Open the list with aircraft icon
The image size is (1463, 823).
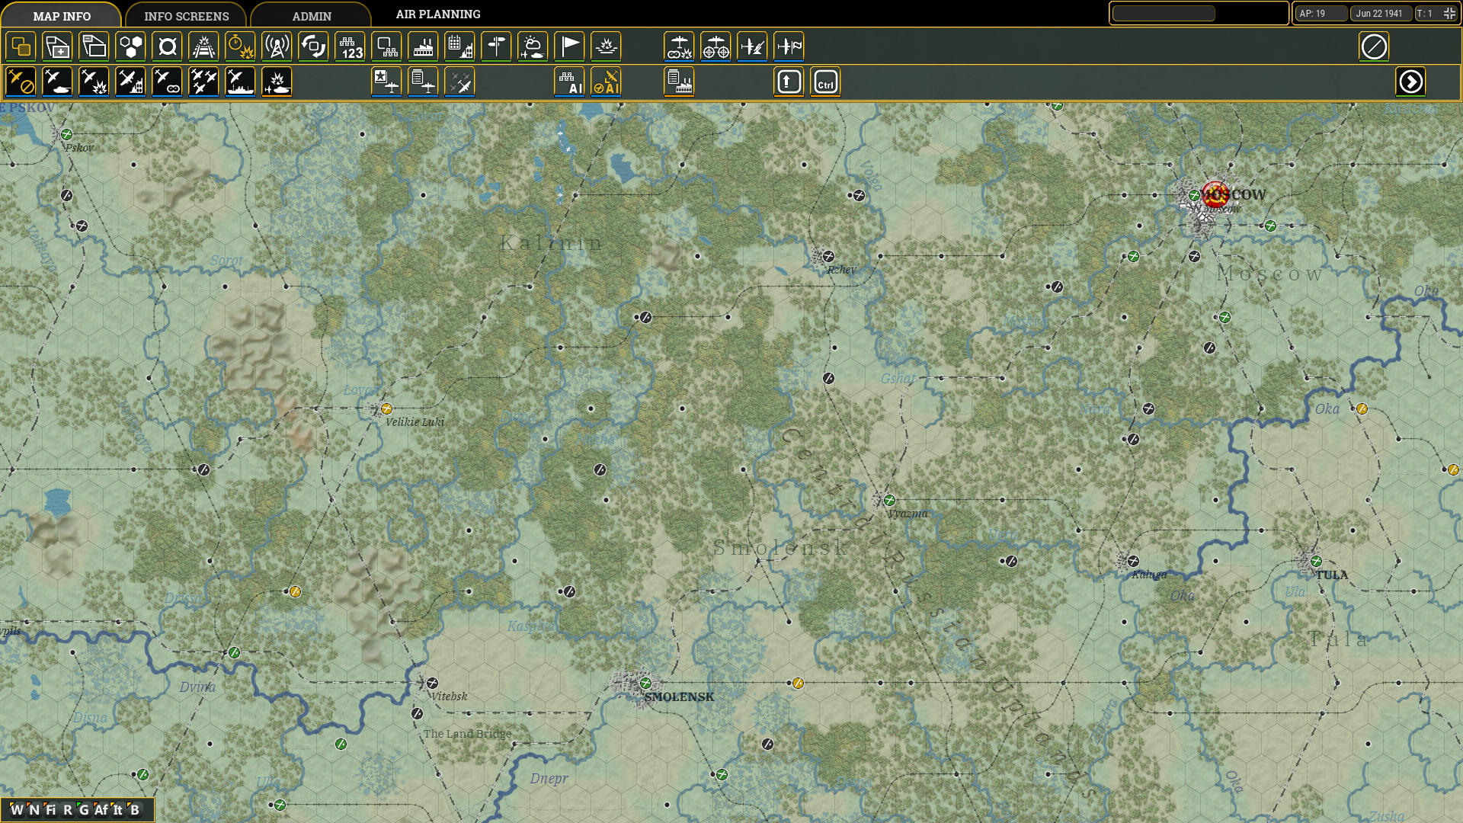click(423, 82)
